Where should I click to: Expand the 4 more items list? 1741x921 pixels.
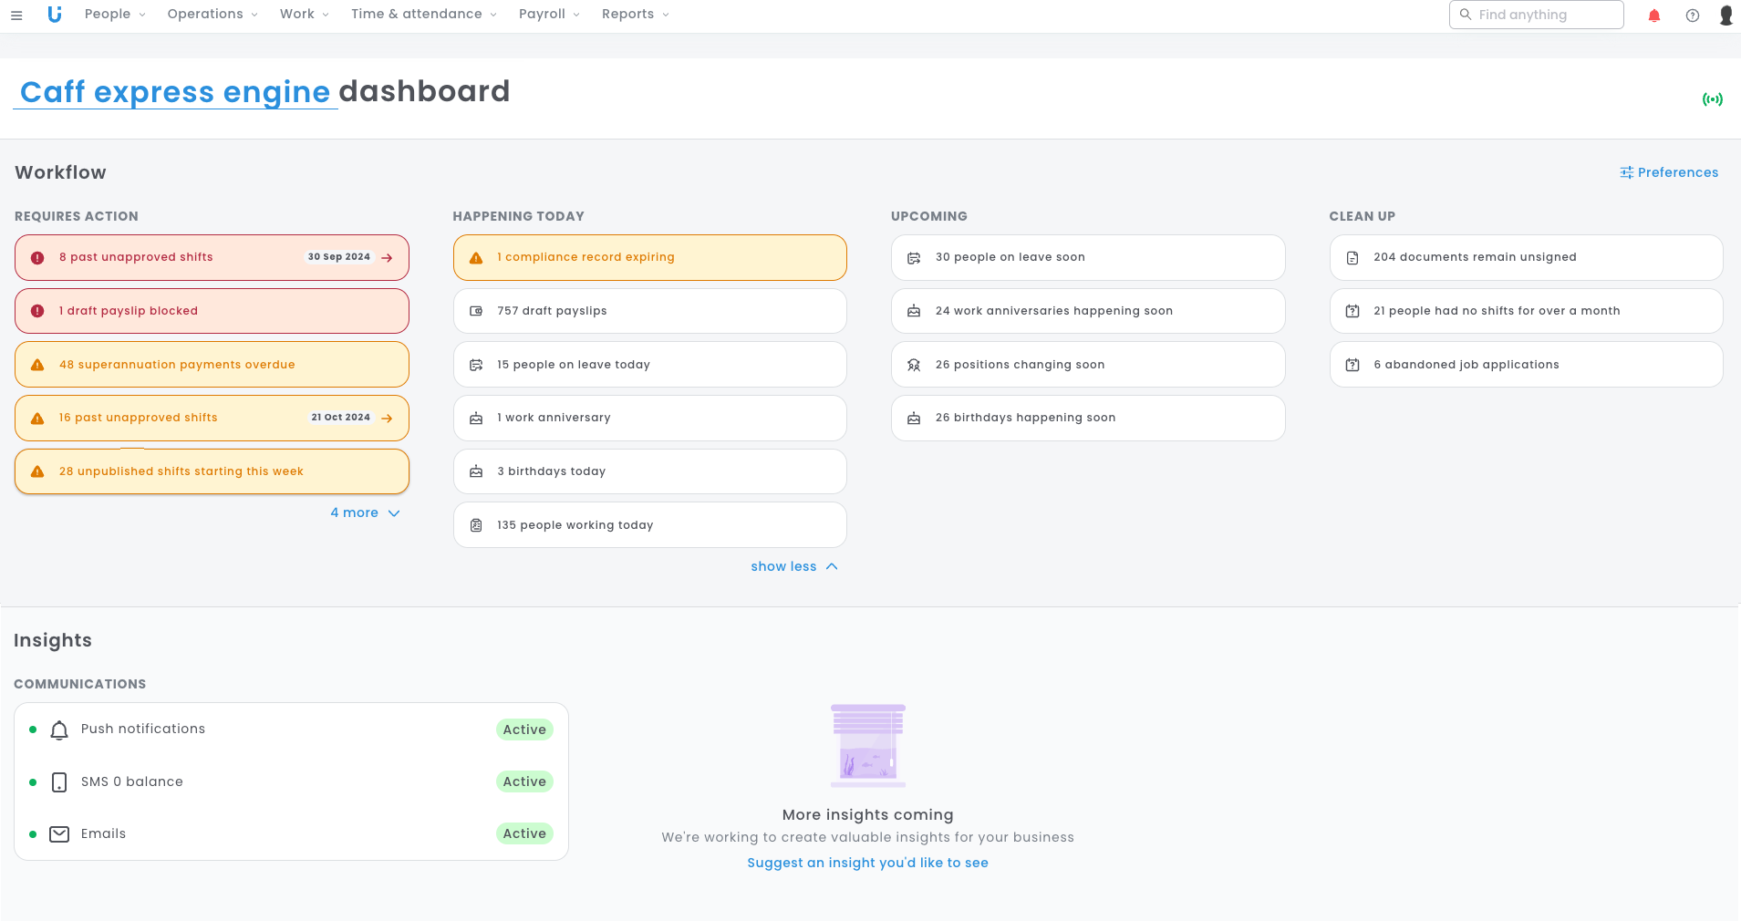pos(365,513)
